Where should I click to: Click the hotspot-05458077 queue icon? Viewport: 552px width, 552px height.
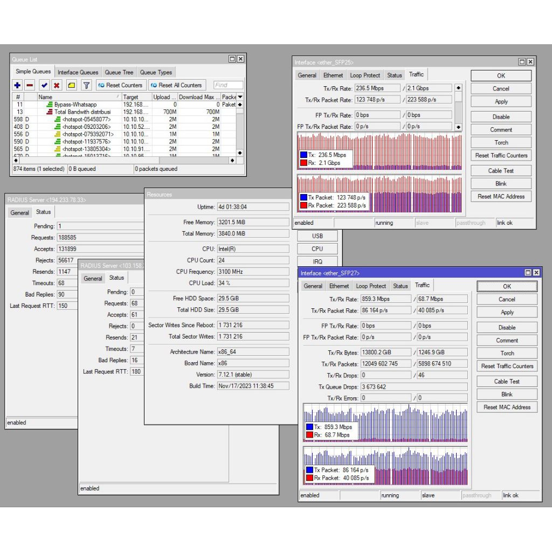click(58, 119)
